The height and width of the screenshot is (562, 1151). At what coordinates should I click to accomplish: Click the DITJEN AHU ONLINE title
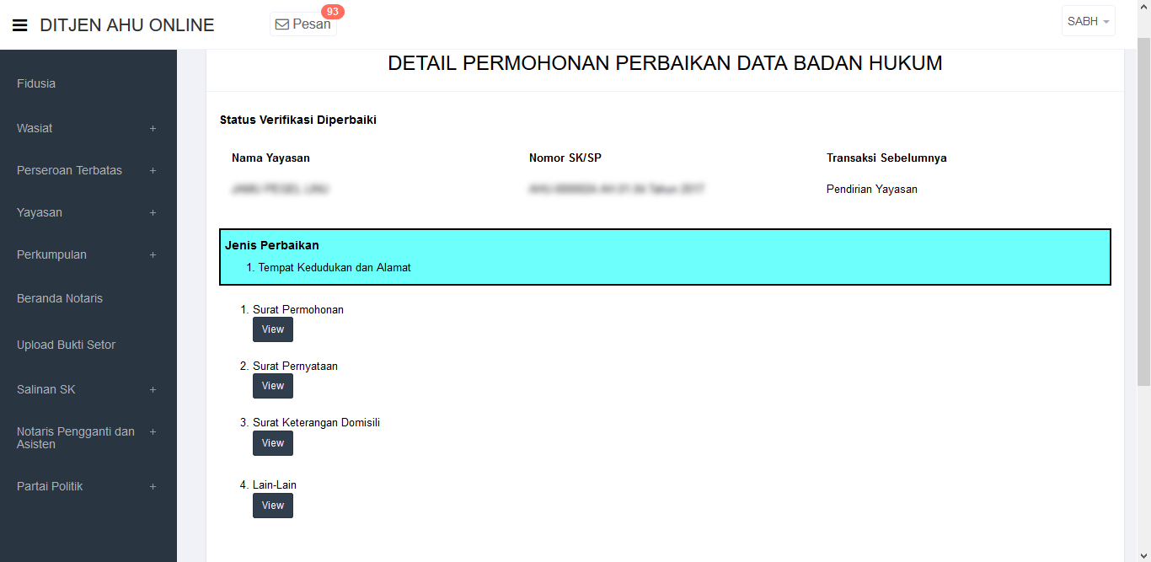pyautogui.click(x=127, y=25)
